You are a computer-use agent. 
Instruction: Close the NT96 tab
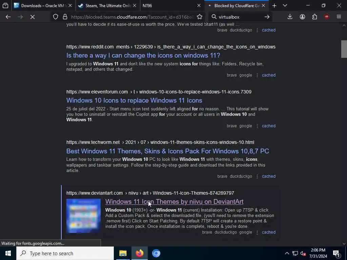tap(199, 6)
